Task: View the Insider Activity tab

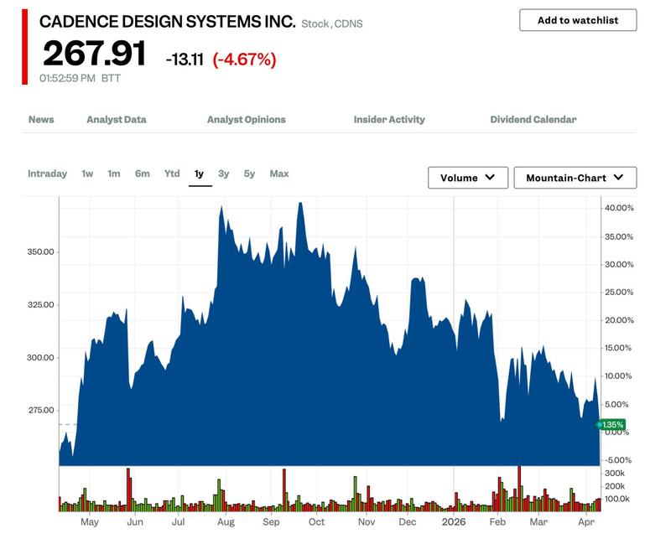Action: tap(389, 119)
